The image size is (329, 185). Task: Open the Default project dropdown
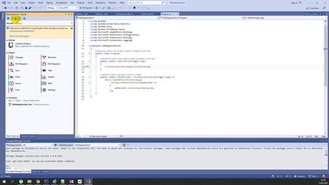pyautogui.click(x=97, y=145)
